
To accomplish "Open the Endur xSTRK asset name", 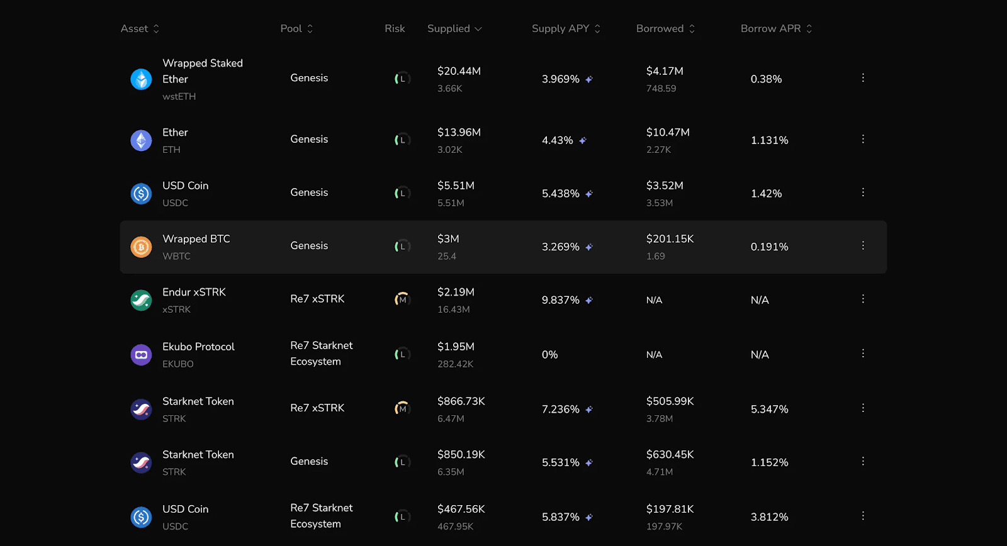I will tap(194, 292).
